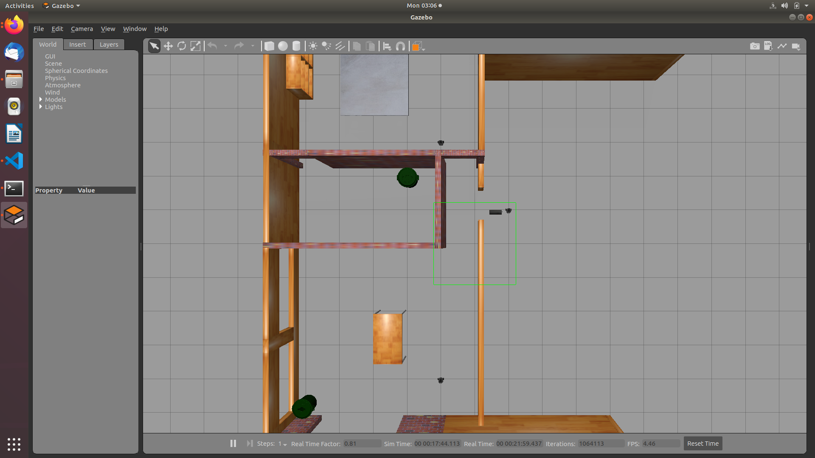Step the simulation forward

point(250,443)
